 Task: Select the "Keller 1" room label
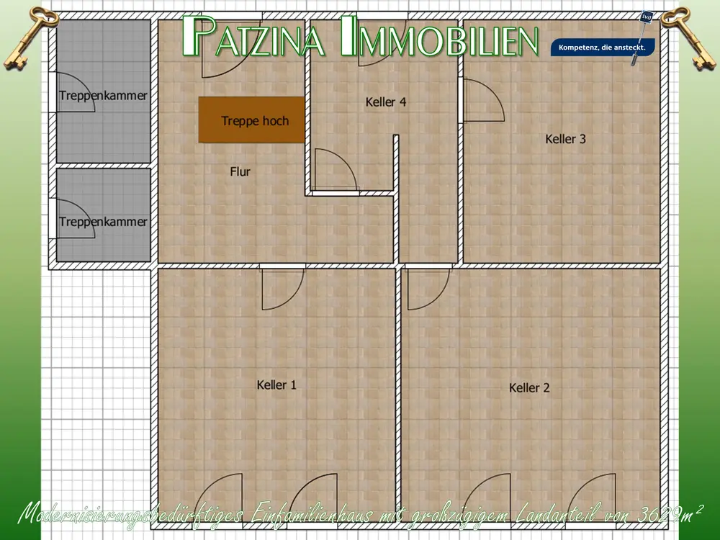(x=276, y=384)
